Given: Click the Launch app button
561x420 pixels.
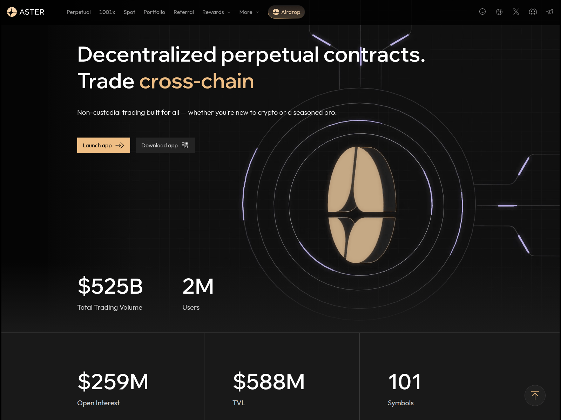Looking at the screenshot, I should [x=103, y=145].
